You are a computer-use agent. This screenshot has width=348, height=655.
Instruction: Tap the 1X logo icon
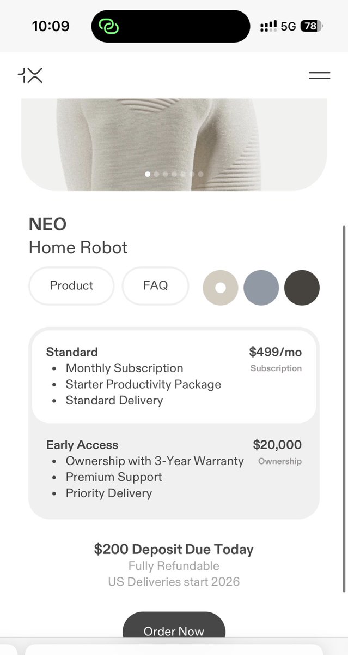[30, 76]
